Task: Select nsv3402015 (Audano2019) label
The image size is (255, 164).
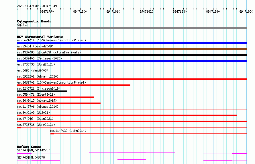Action: coord(37,101)
